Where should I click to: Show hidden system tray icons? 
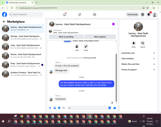tap(141, 121)
